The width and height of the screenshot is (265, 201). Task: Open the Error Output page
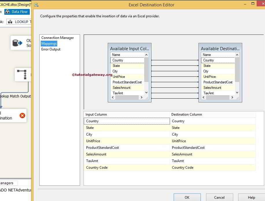click(51, 49)
